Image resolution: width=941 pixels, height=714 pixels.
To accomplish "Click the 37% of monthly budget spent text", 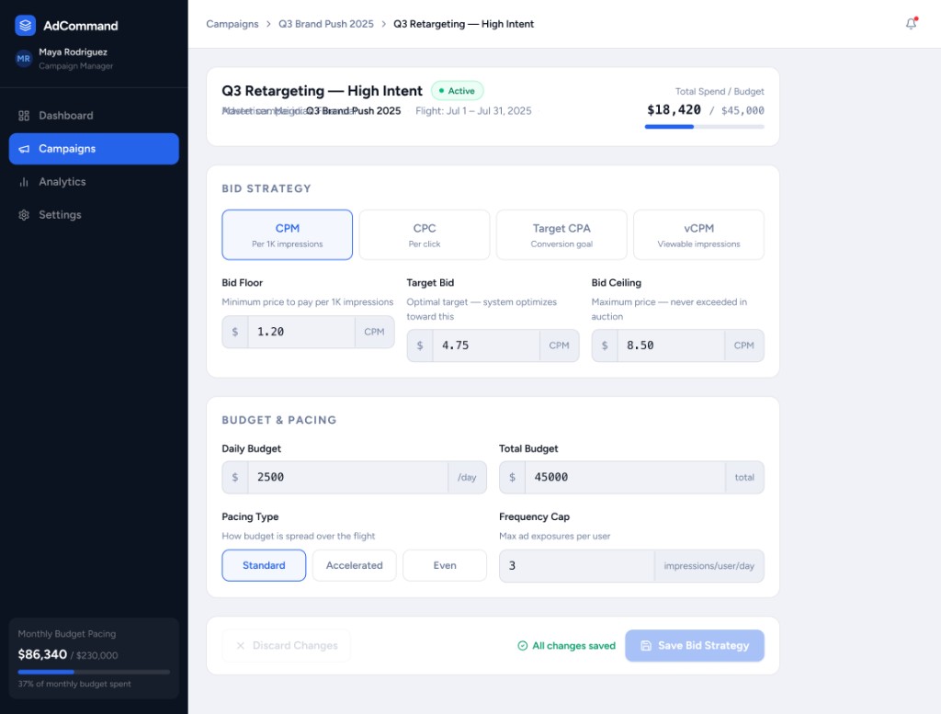I will pos(74,684).
